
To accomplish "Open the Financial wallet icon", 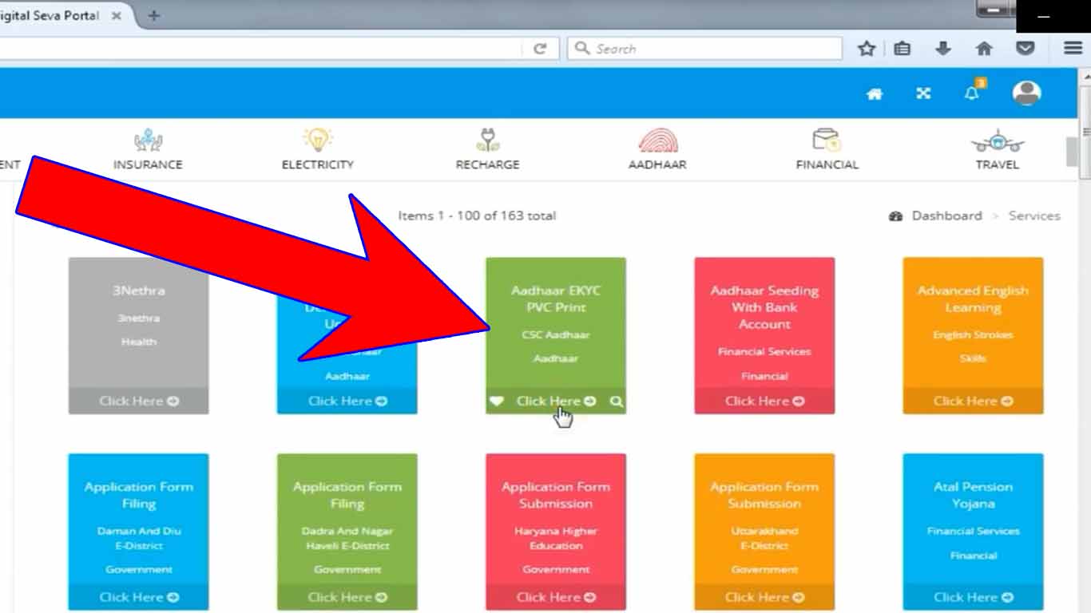I will pyautogui.click(x=827, y=140).
